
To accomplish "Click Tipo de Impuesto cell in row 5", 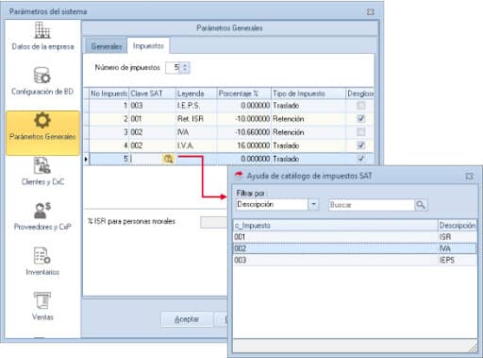I will pos(308,159).
